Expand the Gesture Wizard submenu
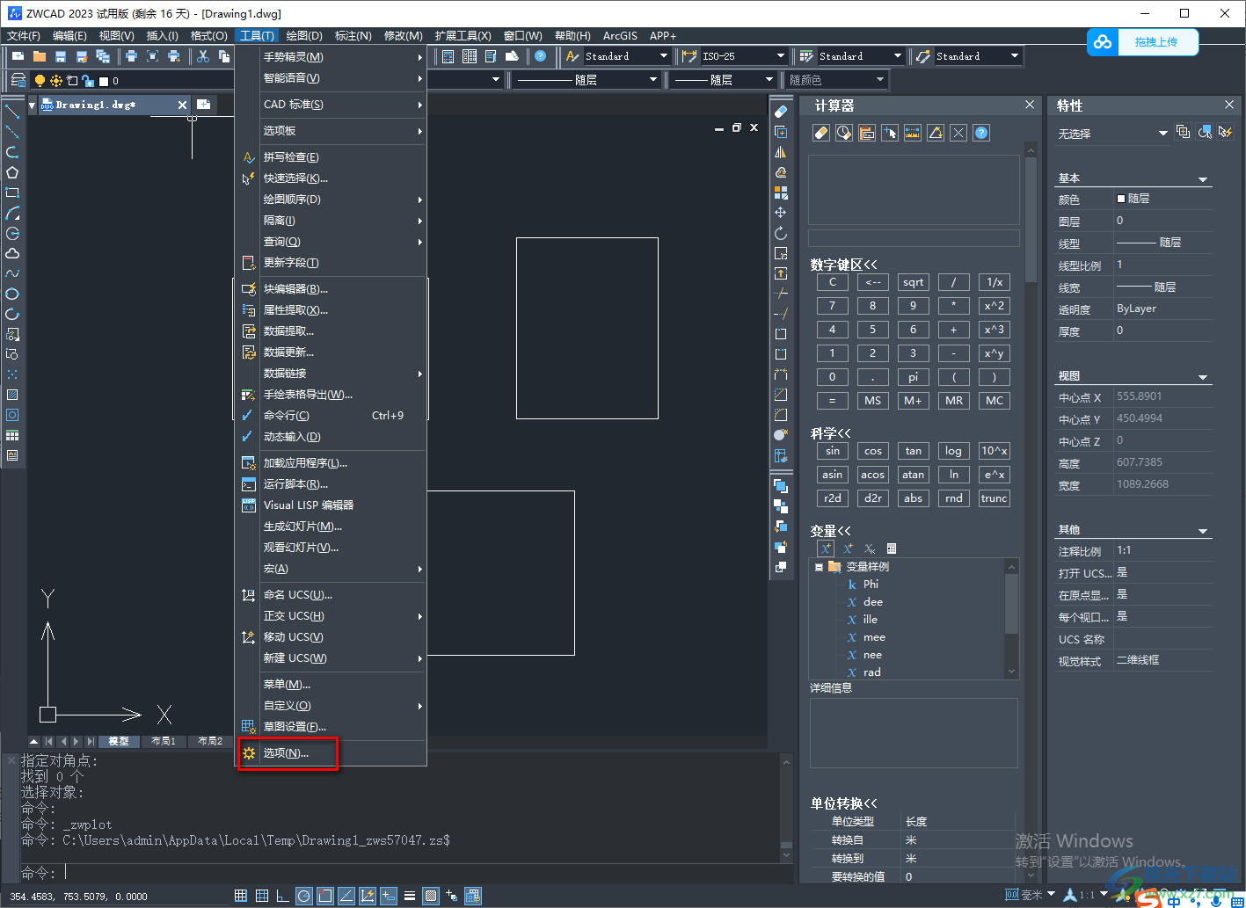The width and height of the screenshot is (1246, 908). click(332, 56)
